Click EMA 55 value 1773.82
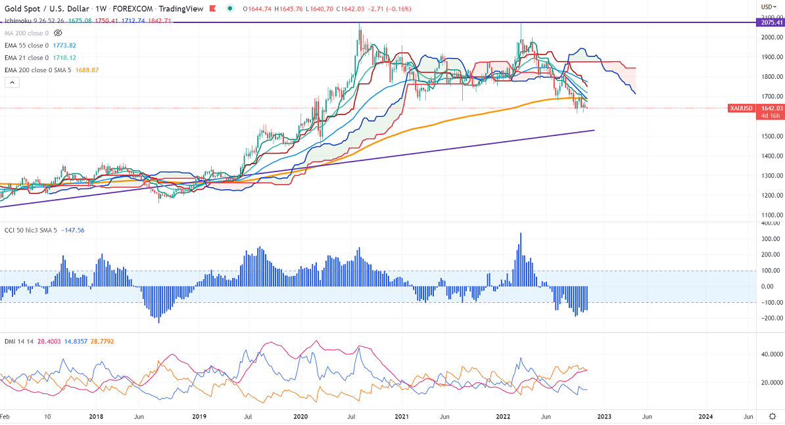The image size is (785, 425). pyautogui.click(x=64, y=45)
